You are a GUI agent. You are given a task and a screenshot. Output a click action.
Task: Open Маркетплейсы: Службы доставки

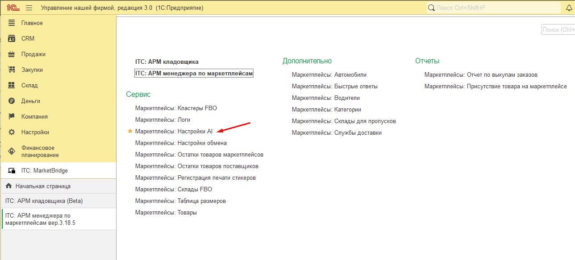tap(337, 132)
